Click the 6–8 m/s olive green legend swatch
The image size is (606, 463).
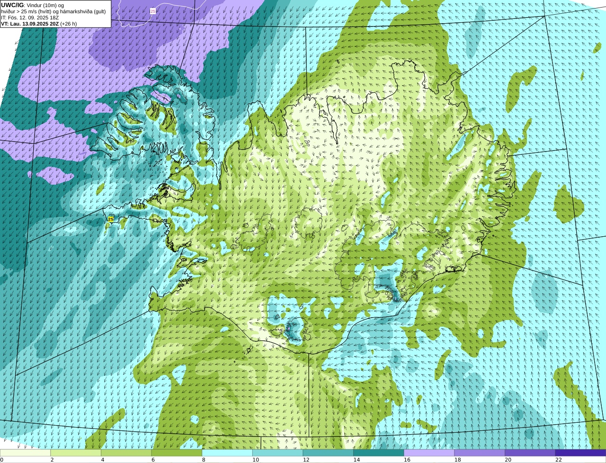[177, 453]
